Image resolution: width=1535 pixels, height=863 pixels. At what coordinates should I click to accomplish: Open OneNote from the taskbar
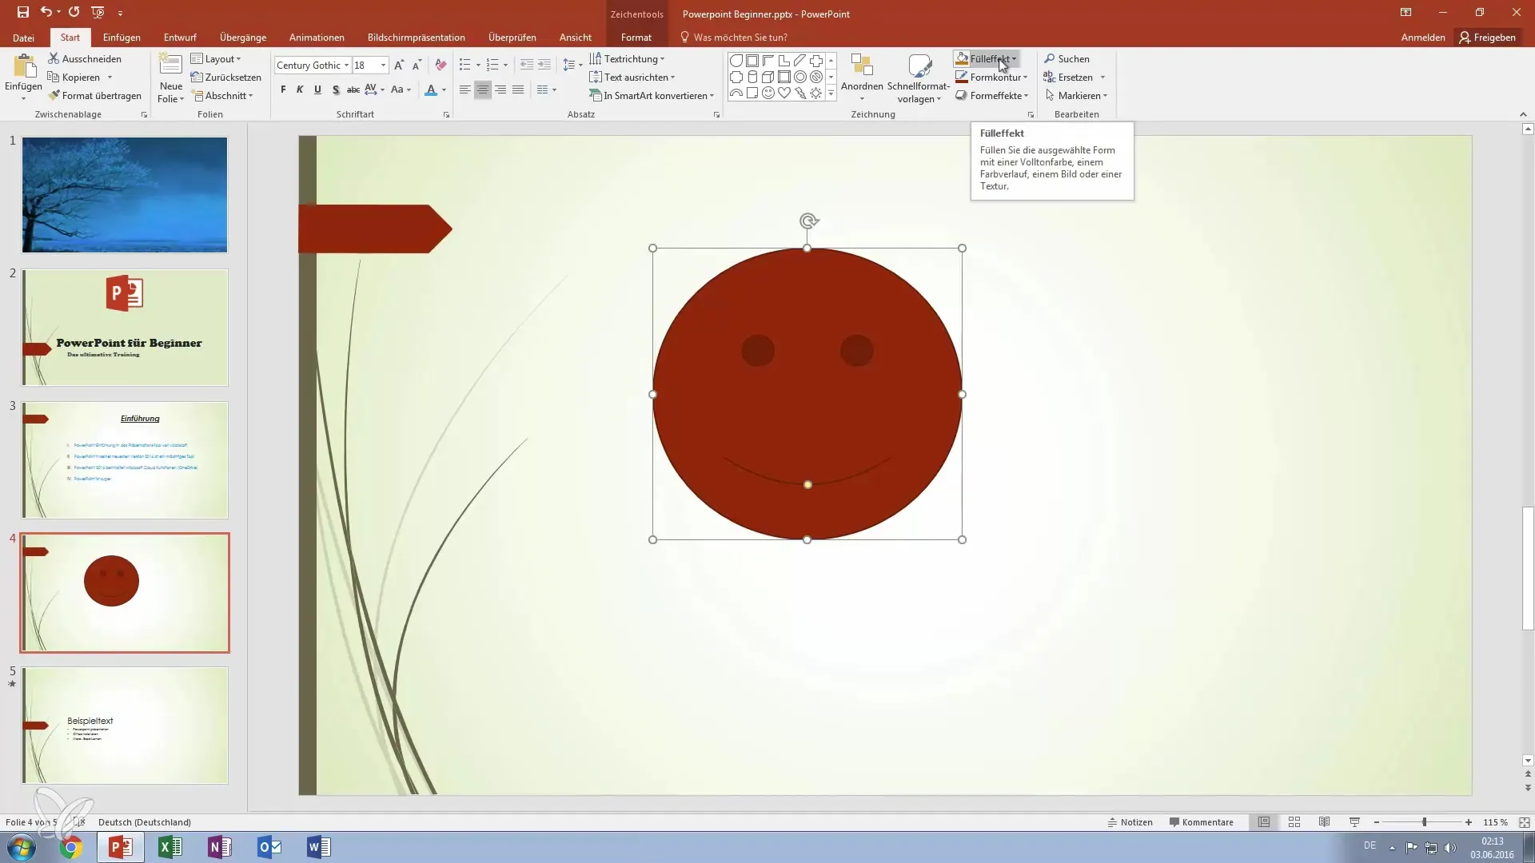220,847
